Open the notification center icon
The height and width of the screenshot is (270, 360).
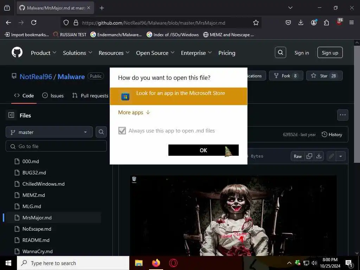(x=349, y=263)
